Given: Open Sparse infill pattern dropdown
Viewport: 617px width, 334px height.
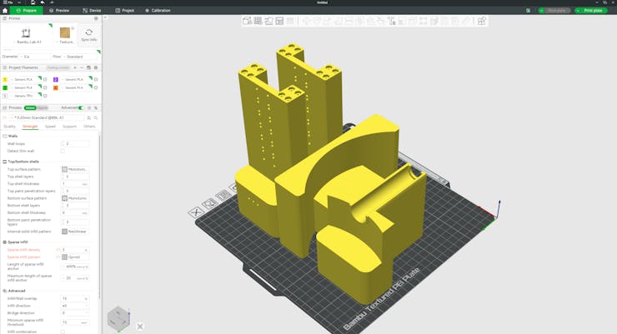Looking at the screenshot, I should coord(75,257).
